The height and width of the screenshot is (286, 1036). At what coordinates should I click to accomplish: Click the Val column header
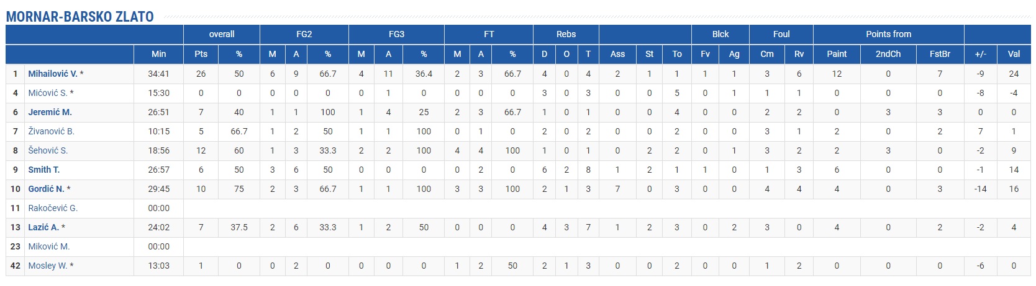coord(1014,54)
